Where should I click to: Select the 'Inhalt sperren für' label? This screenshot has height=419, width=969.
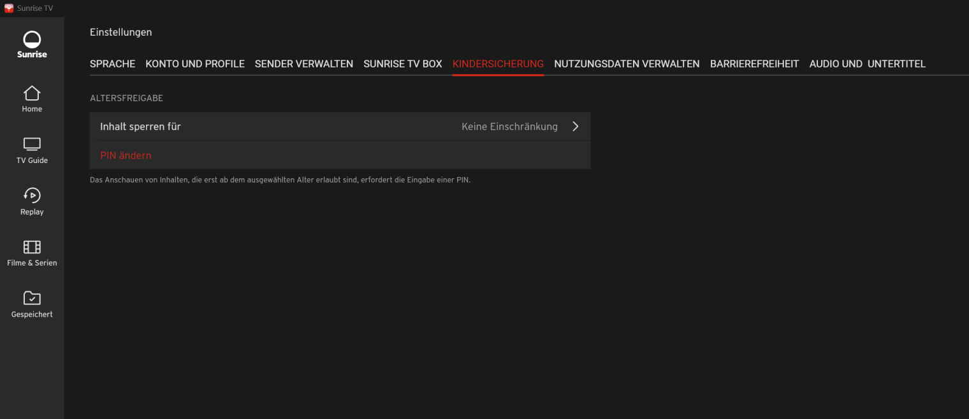[140, 127]
